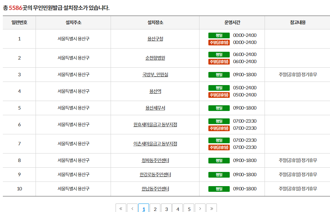Click weekday hours 06:00~24:00 for 순천향병원

click(245, 54)
